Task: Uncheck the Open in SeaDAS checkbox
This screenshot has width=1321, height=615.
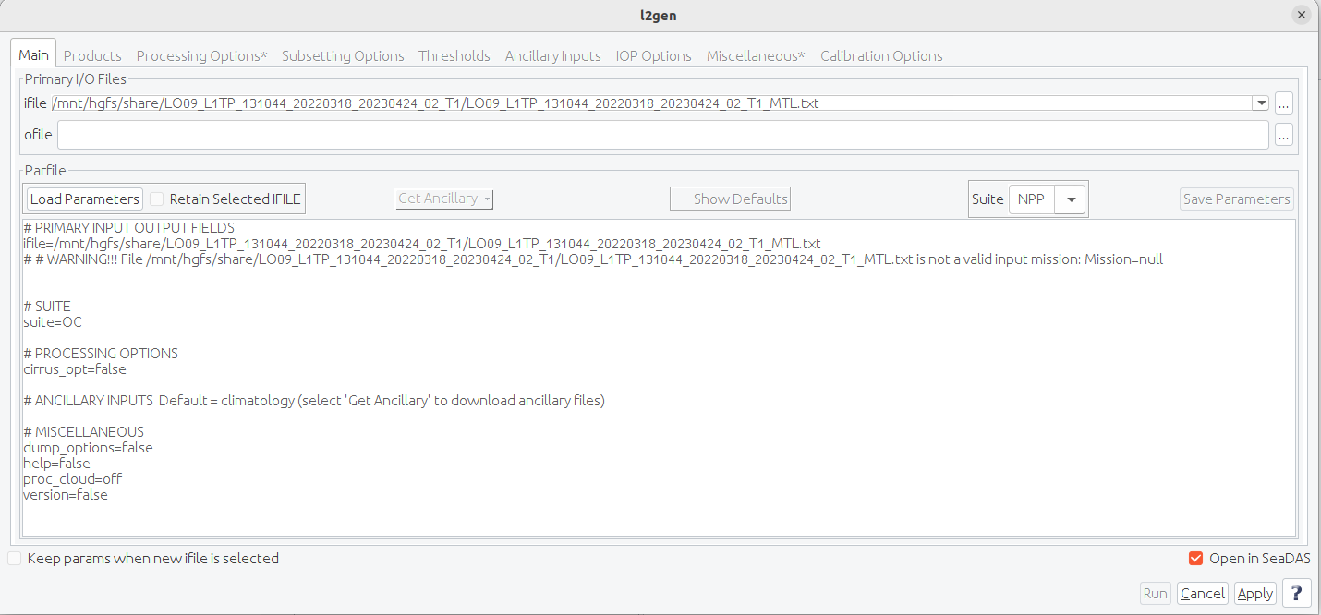Action: point(1195,558)
